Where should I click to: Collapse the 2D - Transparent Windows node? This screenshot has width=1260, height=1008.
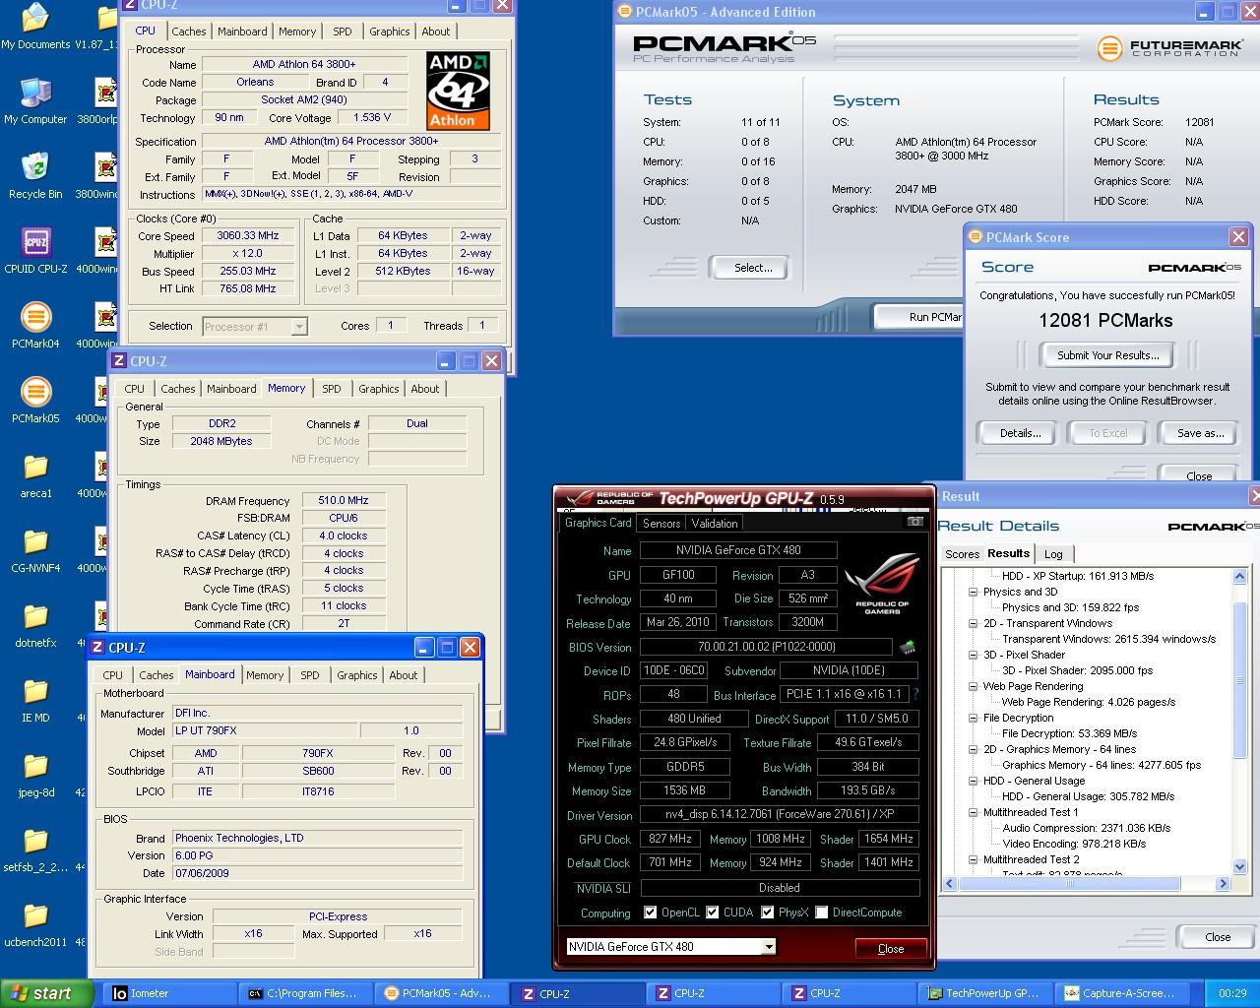click(x=973, y=623)
